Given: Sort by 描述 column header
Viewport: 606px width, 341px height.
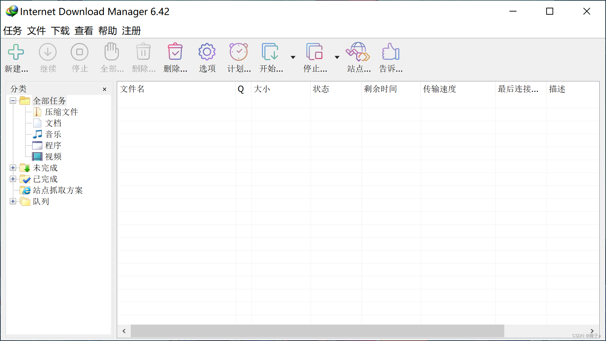Looking at the screenshot, I should tap(573, 89).
